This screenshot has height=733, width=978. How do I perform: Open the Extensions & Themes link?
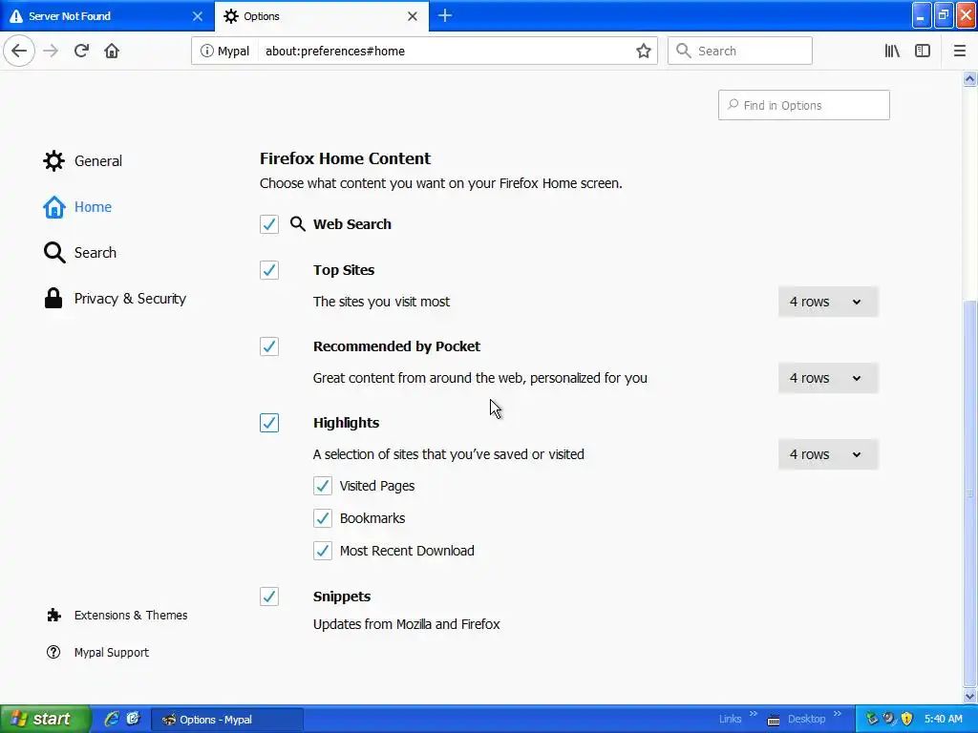(130, 616)
